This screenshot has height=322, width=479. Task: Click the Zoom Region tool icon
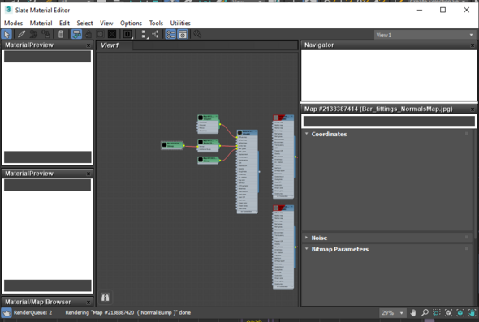coord(436,313)
